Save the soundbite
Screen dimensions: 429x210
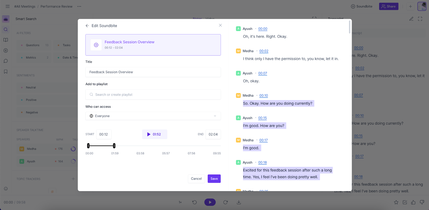pos(214,179)
